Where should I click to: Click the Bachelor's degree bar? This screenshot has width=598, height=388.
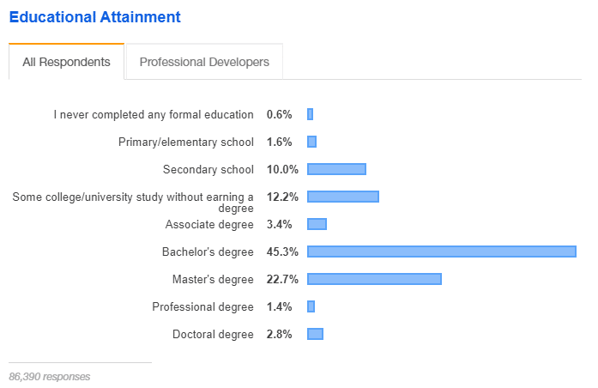tap(441, 252)
